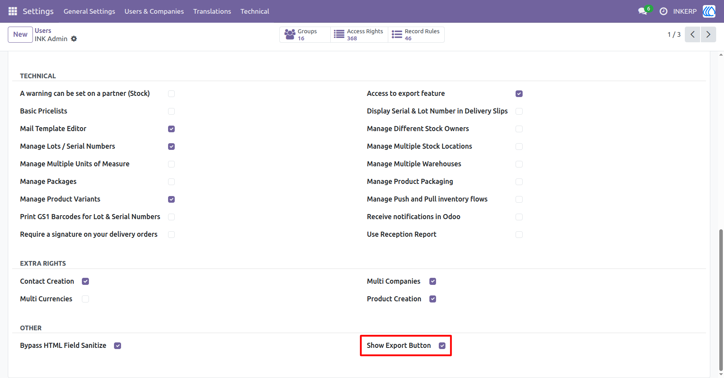The image size is (724, 378).
Task: Enable Manage Multiple Units of Measure
Action: (x=171, y=164)
